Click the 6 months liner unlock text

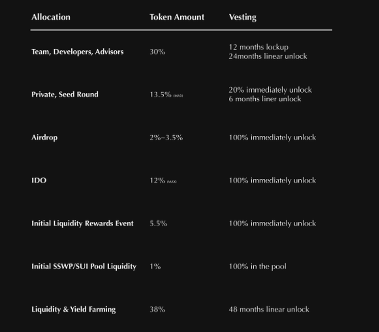click(x=265, y=99)
